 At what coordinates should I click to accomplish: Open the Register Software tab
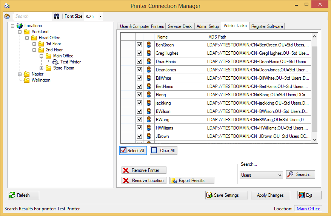click(267, 26)
